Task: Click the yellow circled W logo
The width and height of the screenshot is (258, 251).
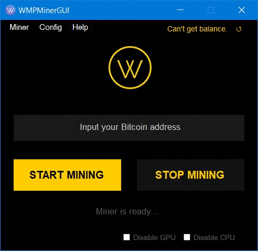Action: (x=130, y=68)
